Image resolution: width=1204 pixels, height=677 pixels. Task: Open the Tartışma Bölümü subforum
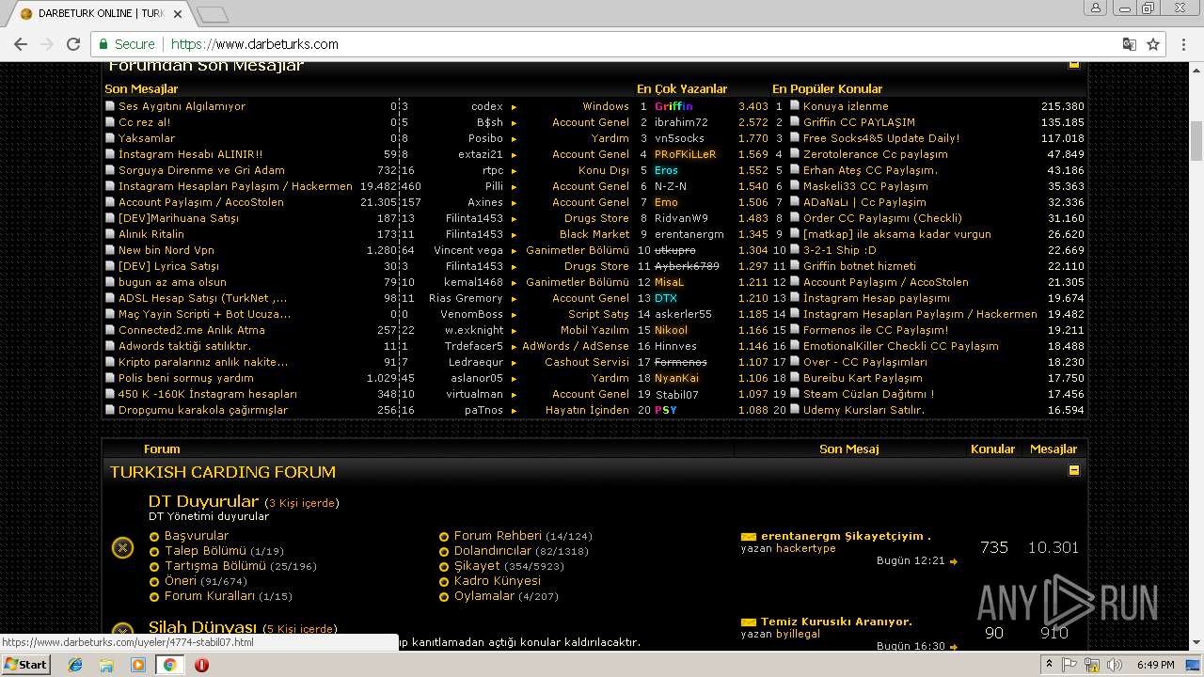click(x=215, y=566)
